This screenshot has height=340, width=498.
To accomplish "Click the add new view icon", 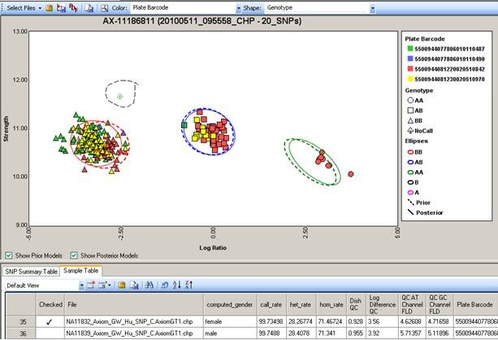I will (x=91, y=285).
